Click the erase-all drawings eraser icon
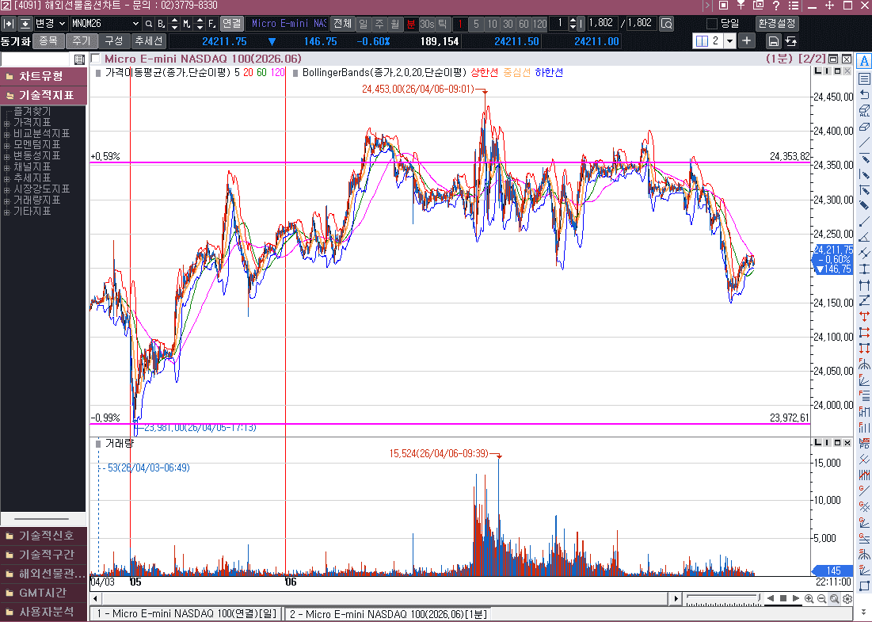Viewport: 872px width, 622px height. (864, 110)
